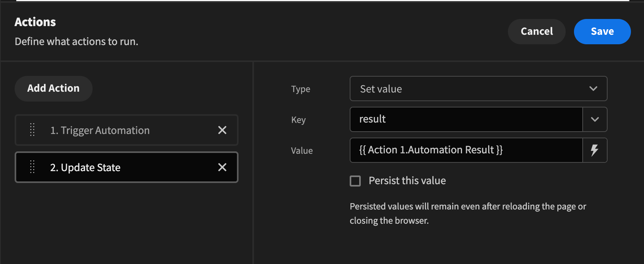644x264 pixels.
Task: Click the "Persist this value" label text
Action: point(407,181)
